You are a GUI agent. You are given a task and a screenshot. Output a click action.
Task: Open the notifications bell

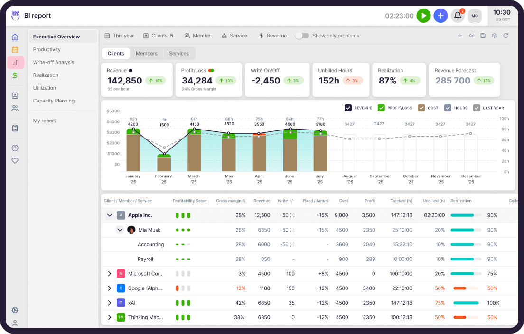(458, 16)
